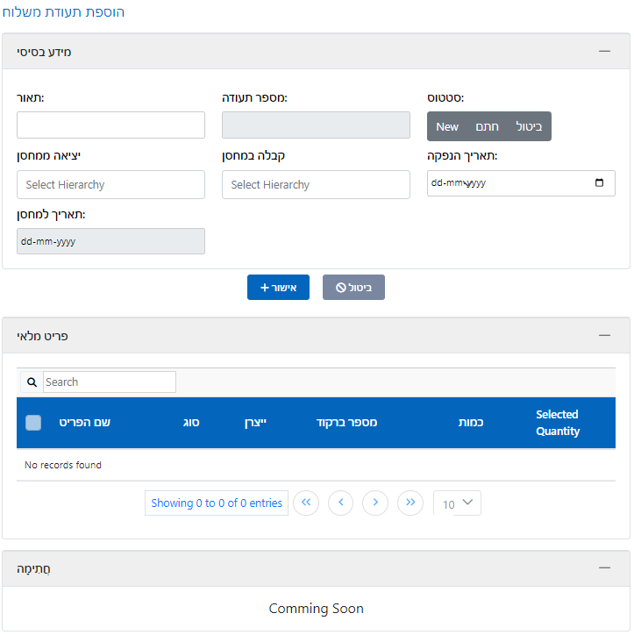
Task: Click the gray ביטול cancel button
Action: pyautogui.click(x=353, y=288)
